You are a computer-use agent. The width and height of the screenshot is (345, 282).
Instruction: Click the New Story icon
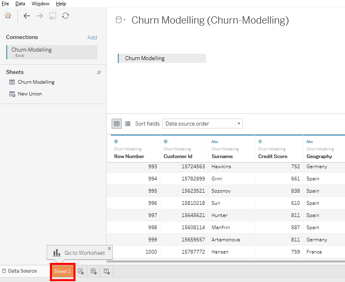click(x=107, y=271)
